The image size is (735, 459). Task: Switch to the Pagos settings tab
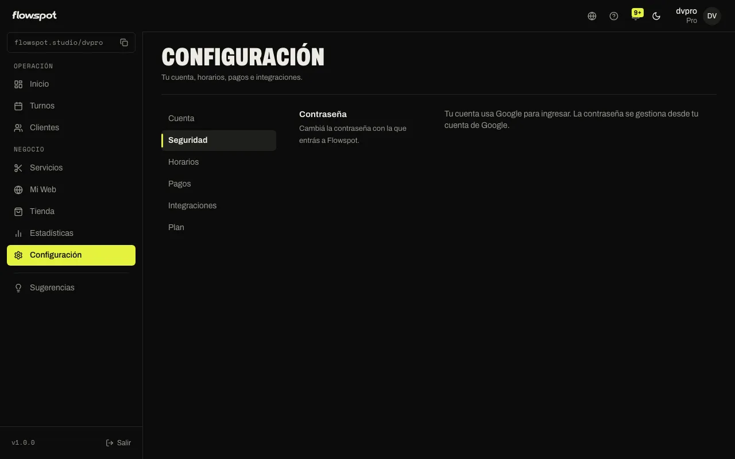point(219,184)
